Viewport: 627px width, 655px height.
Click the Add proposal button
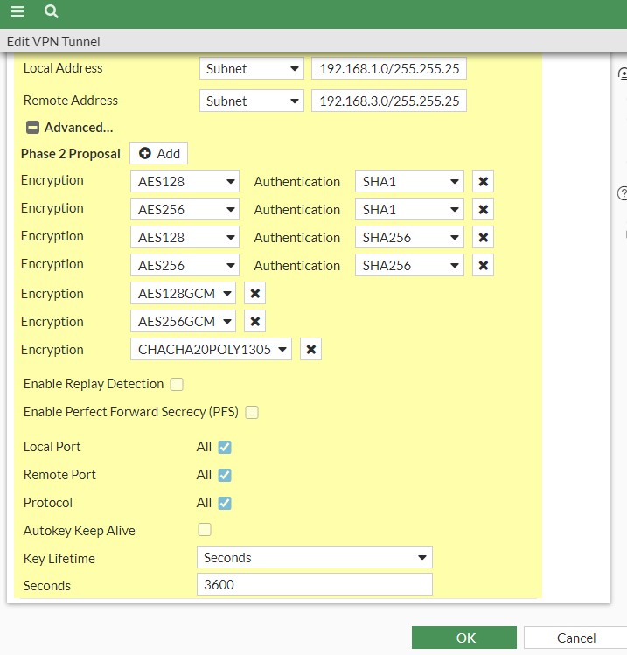click(158, 154)
